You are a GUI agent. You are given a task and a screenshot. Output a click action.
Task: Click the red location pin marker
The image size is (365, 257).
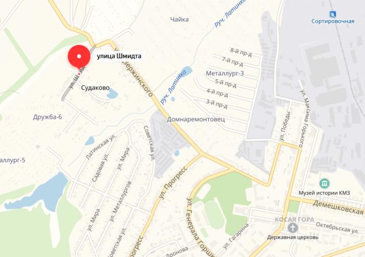(x=79, y=57)
